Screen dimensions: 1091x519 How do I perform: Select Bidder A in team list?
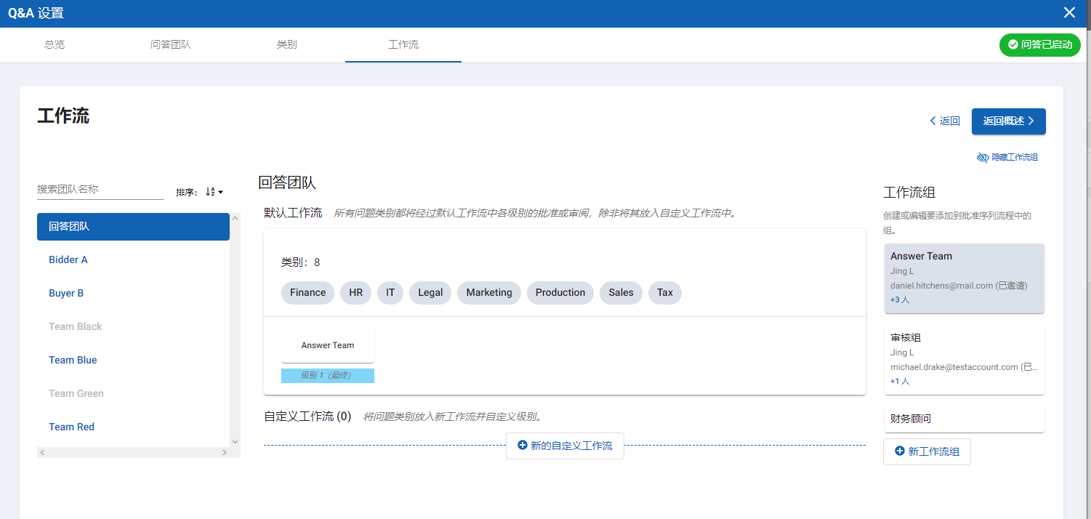pyautogui.click(x=68, y=259)
